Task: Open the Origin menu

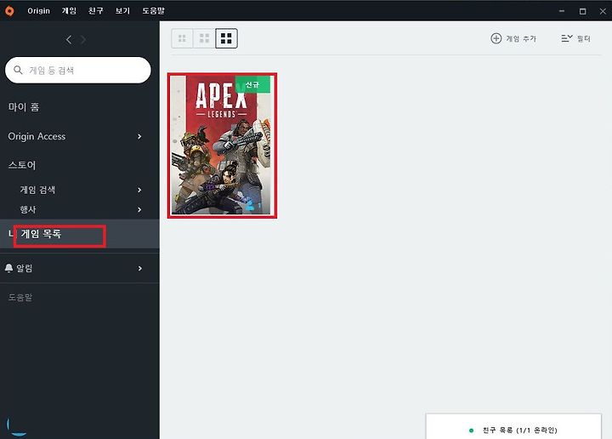Action: (x=38, y=11)
